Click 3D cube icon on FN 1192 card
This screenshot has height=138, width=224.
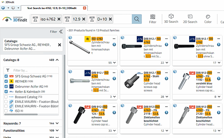(x=175, y=72)
